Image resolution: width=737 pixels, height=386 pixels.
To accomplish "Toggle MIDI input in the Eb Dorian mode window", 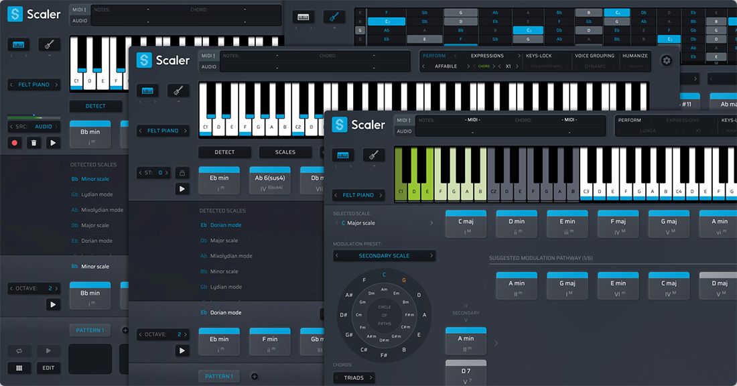I will coord(208,56).
